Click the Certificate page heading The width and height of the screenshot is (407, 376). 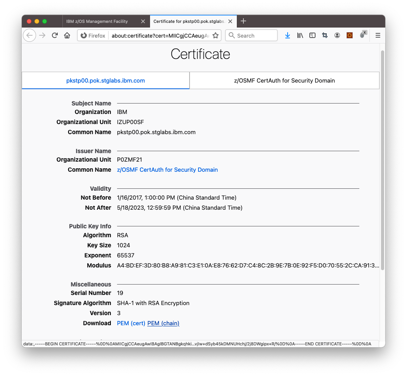coord(200,54)
